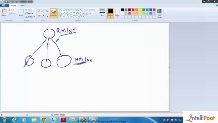The height and width of the screenshot is (123, 218).
Task: Open the Paste options dropdown arrow
Action: tap(4, 17)
